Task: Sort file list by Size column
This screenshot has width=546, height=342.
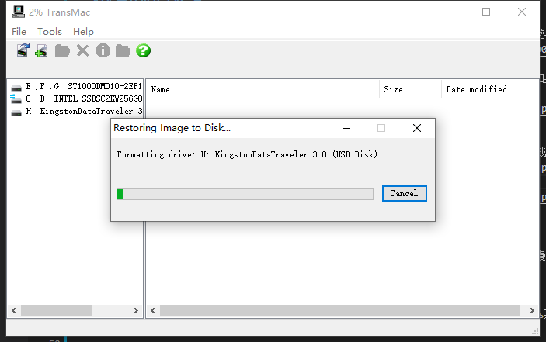Action: (410, 90)
